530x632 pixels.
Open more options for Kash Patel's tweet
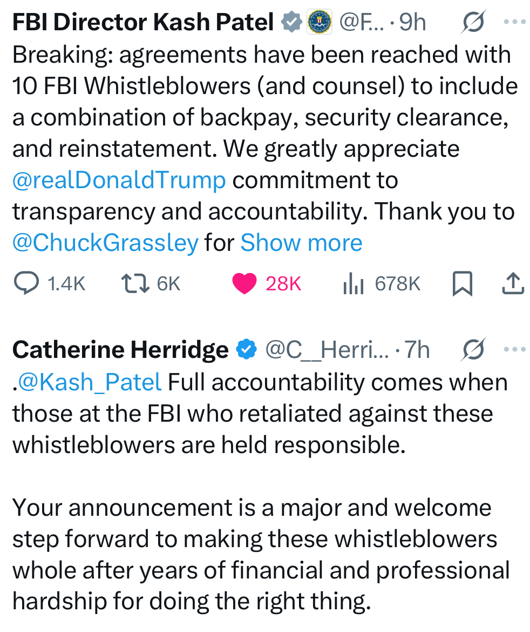(514, 22)
